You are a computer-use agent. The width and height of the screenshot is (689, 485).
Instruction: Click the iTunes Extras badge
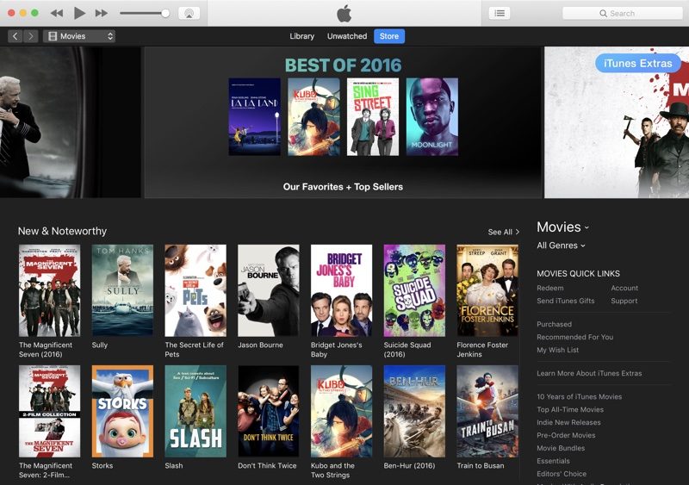tap(638, 64)
